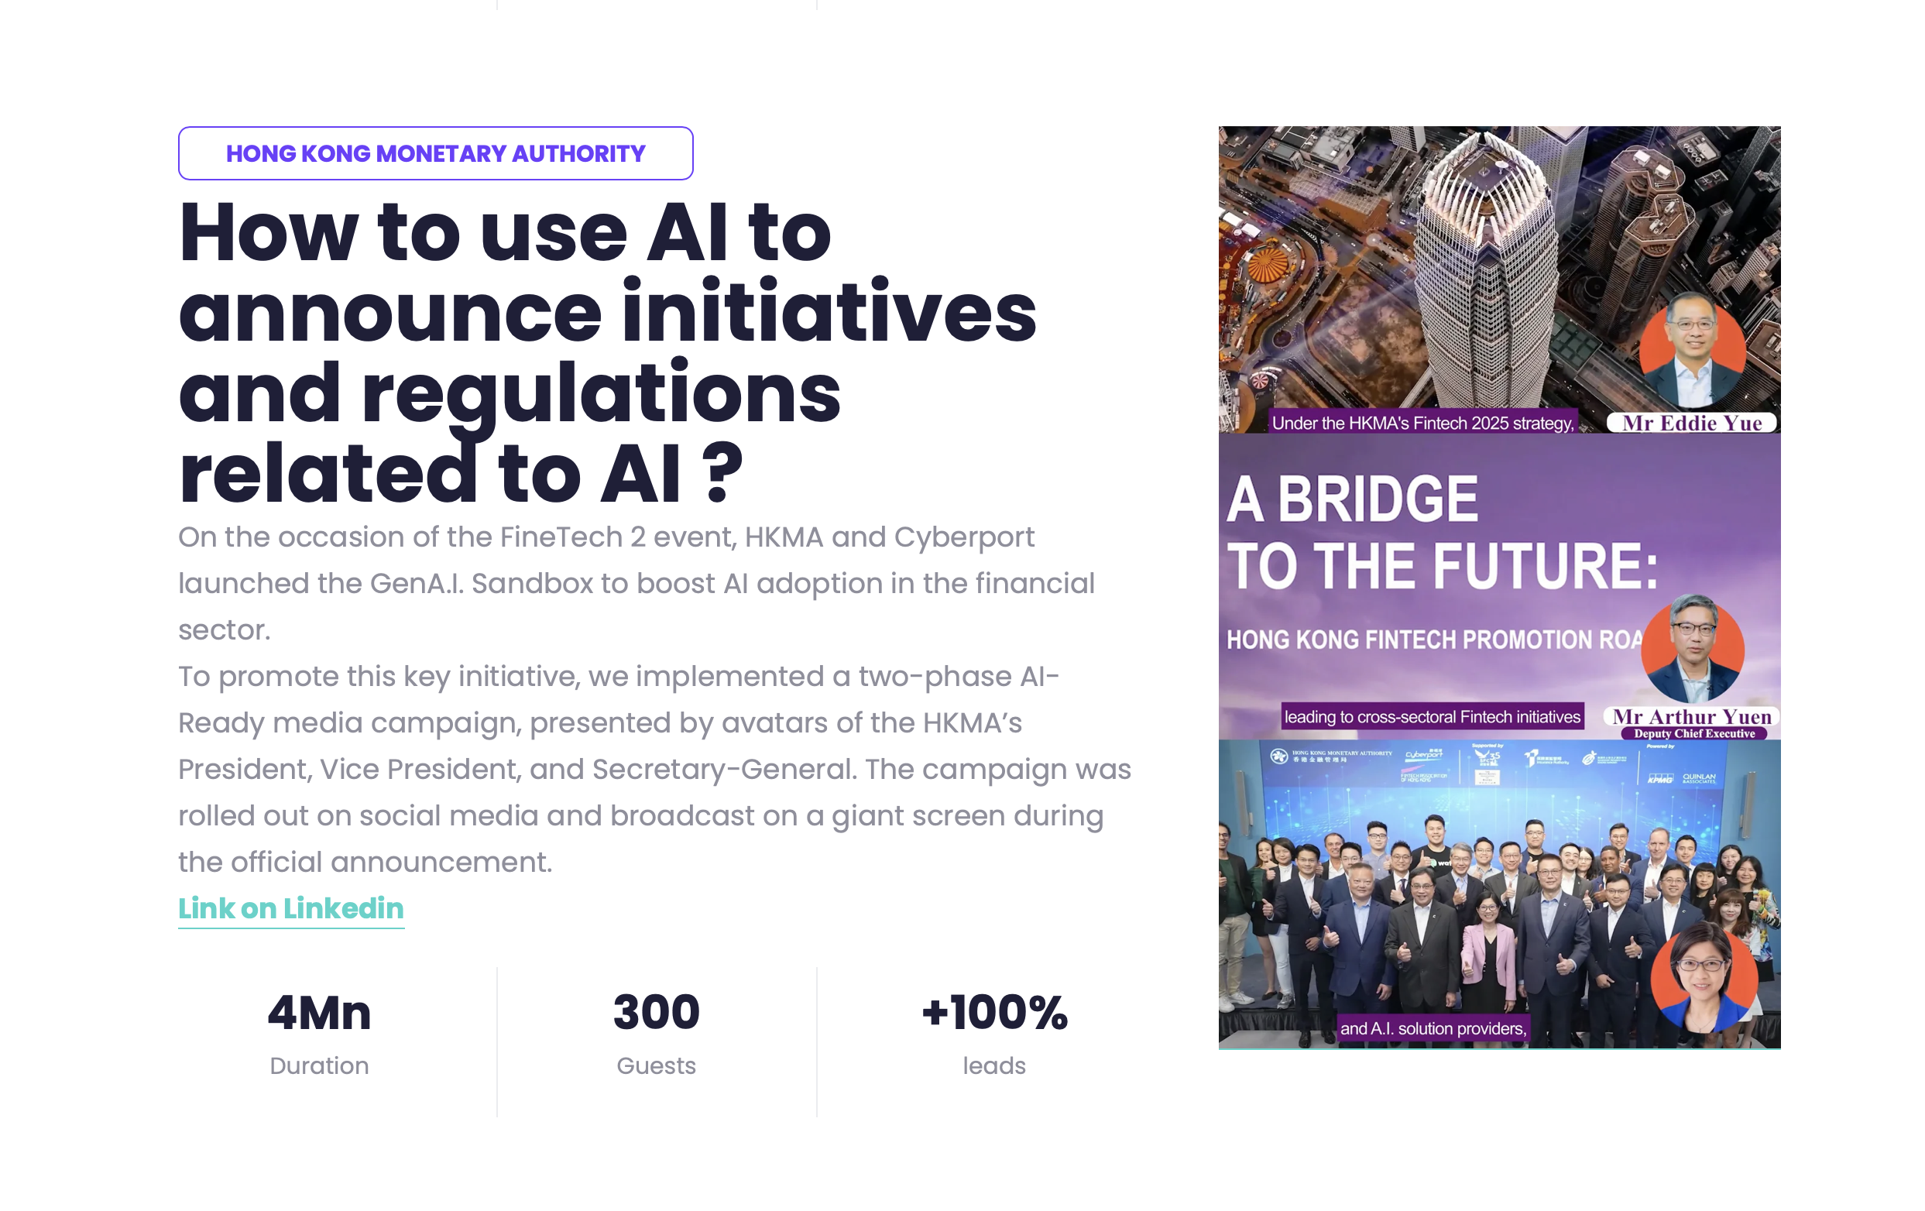This screenshot has width=1925, height=1211.
Task: Click the Hong Kong Monetary Authority tag
Action: pyautogui.click(x=435, y=153)
